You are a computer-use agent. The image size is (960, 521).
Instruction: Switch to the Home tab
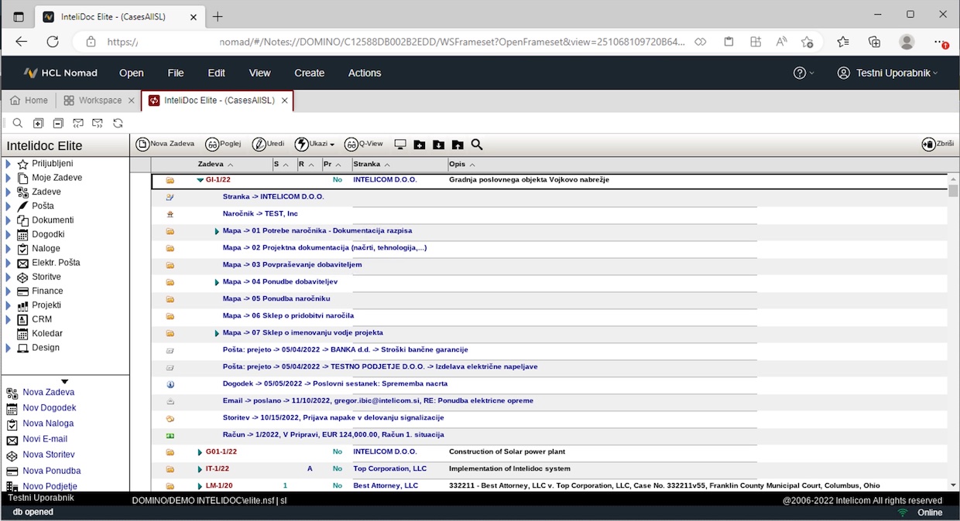[x=29, y=100]
